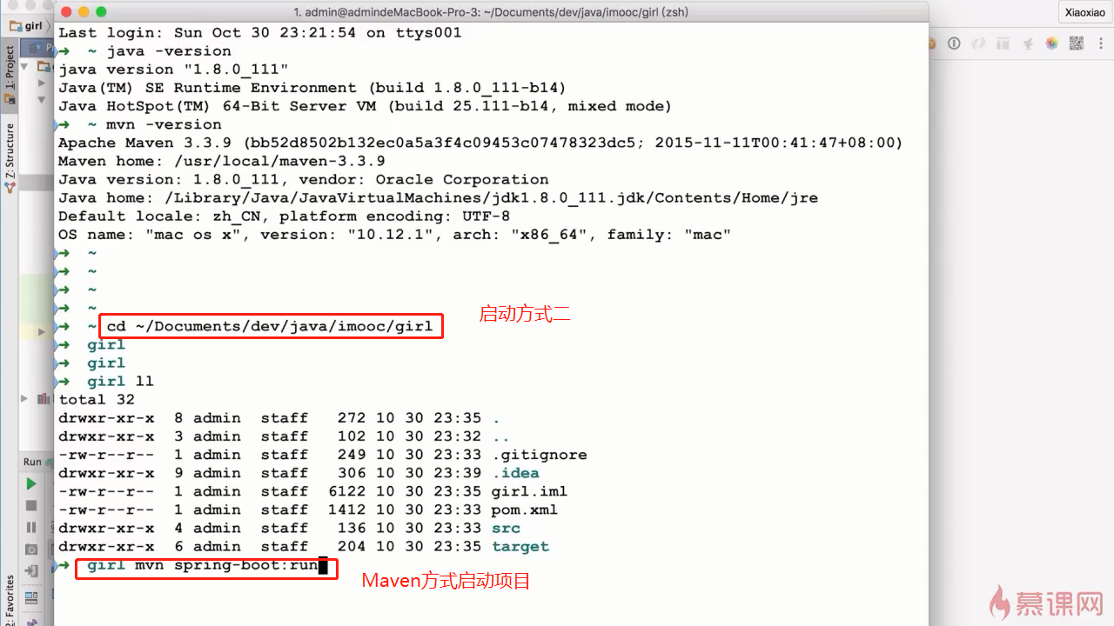This screenshot has width=1114, height=626.
Task: Click the yellow minimize button of terminal window
Action: coord(84,12)
